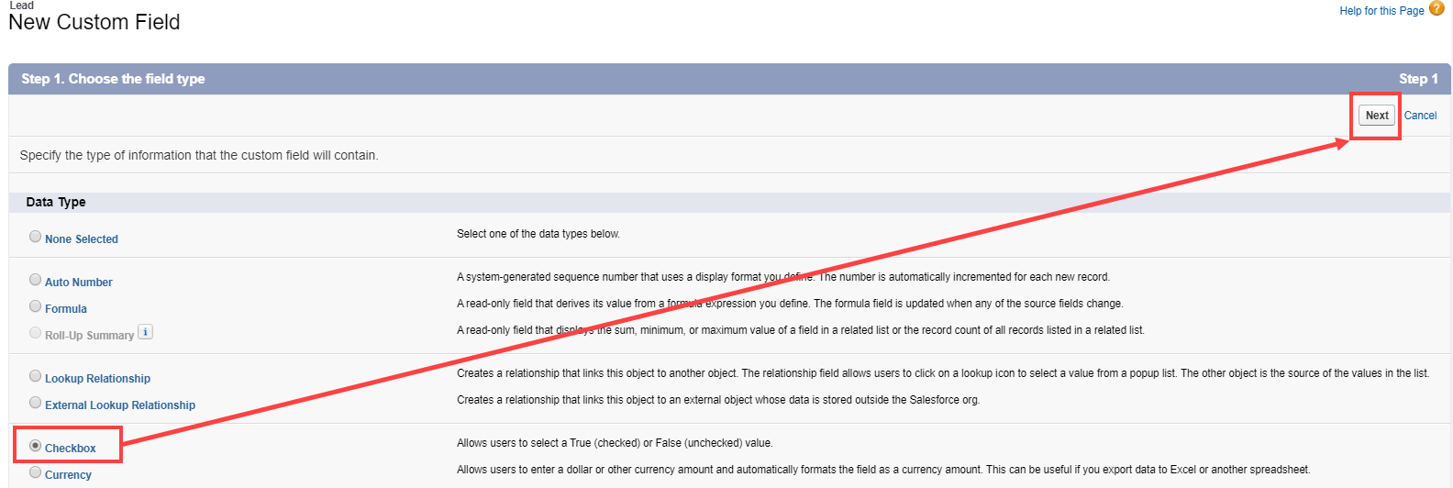
Task: Click the Auto Number label text
Action: [x=79, y=283]
